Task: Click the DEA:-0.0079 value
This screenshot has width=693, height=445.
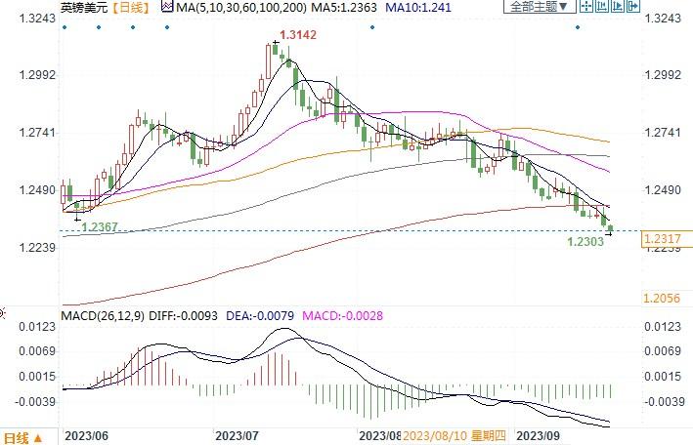Action: tap(260, 315)
